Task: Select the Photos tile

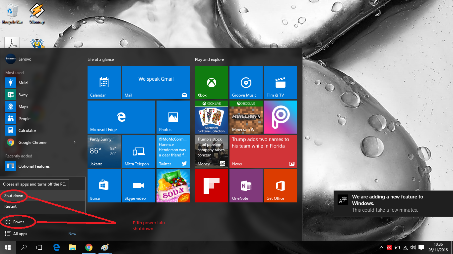Action: coord(173,117)
